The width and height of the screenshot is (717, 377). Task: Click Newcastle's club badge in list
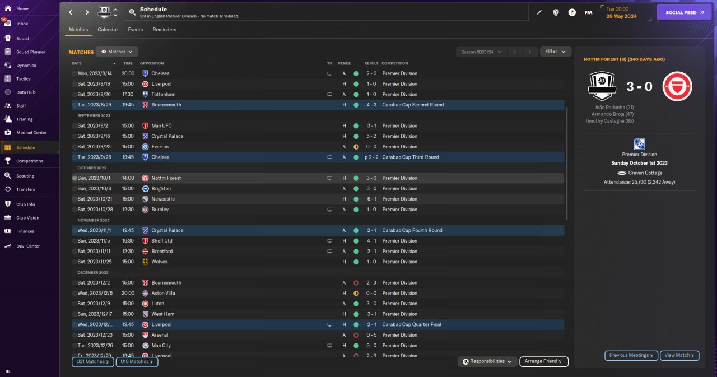click(x=145, y=199)
